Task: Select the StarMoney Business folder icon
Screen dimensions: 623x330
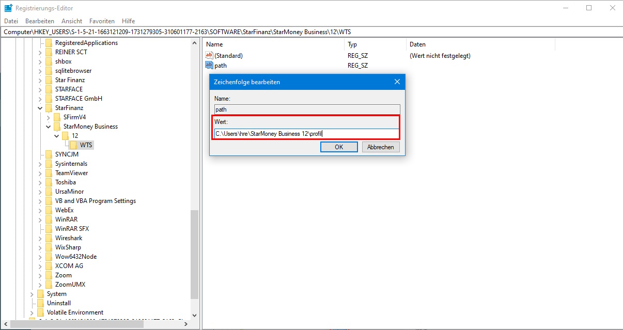Action: [57, 127]
